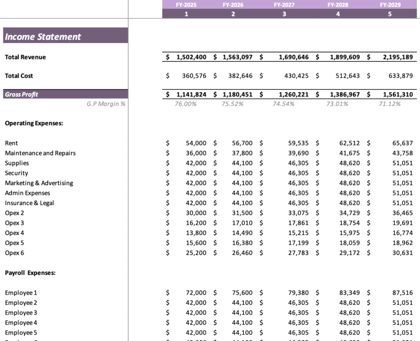Viewport: 420px width, 341px height.
Task: Select the FY-2026 column header
Action: tap(233, 4)
